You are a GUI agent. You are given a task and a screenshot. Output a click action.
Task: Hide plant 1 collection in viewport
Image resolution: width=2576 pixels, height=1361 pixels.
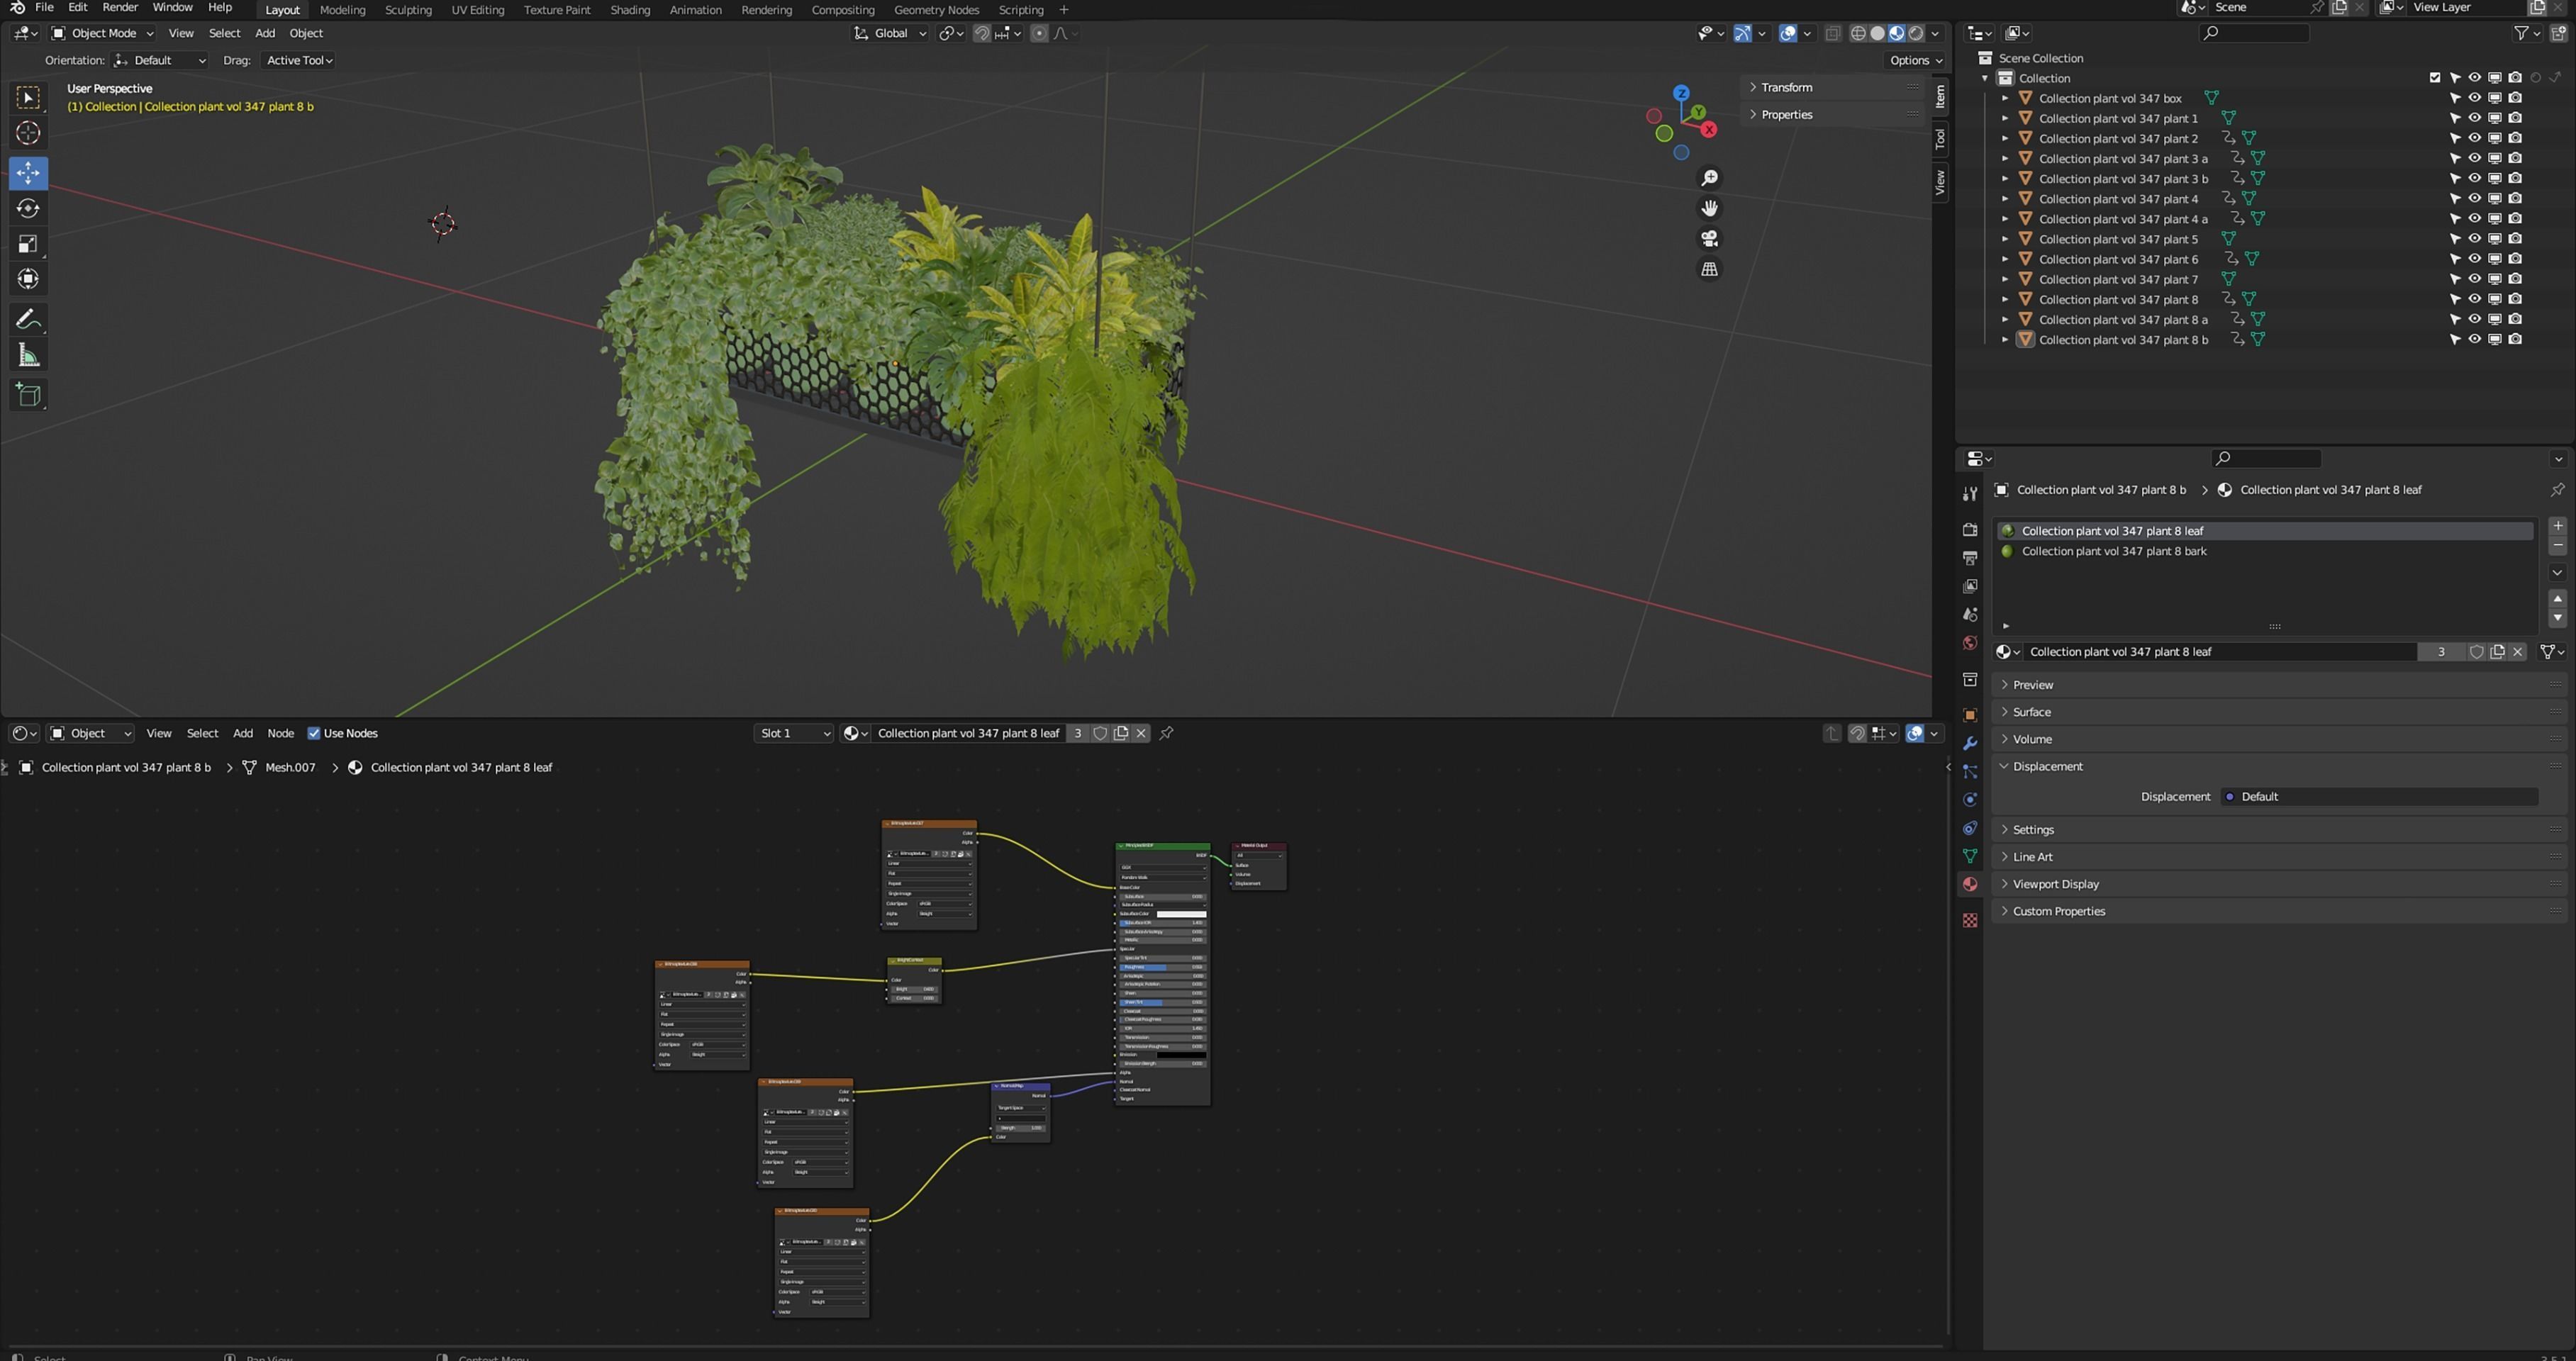coord(2474,118)
